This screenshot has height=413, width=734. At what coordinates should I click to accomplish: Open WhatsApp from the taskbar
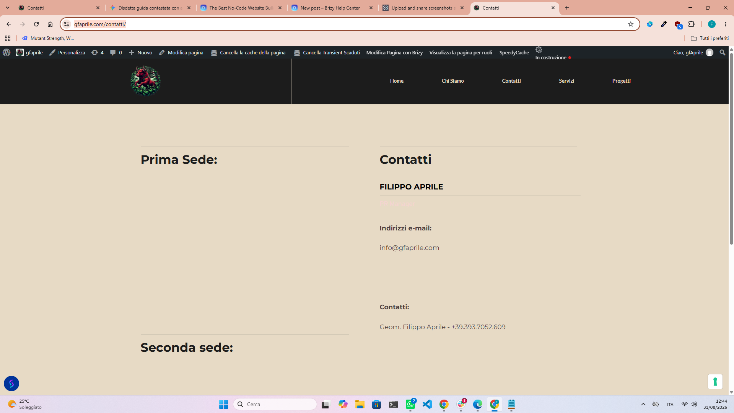pyautogui.click(x=410, y=404)
